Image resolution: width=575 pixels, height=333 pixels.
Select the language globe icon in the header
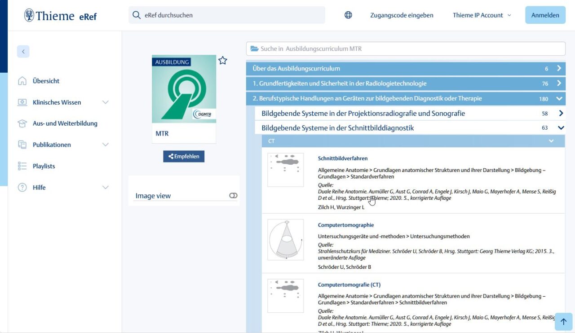click(x=348, y=15)
